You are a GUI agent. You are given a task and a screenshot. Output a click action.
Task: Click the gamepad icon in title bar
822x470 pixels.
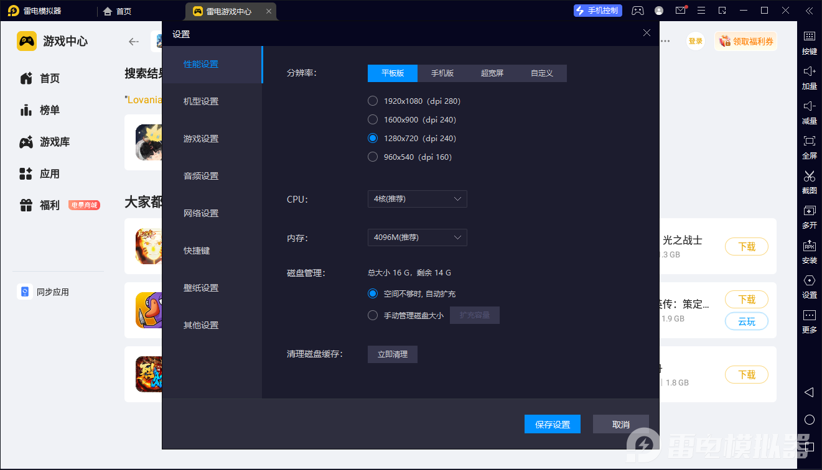(638, 11)
